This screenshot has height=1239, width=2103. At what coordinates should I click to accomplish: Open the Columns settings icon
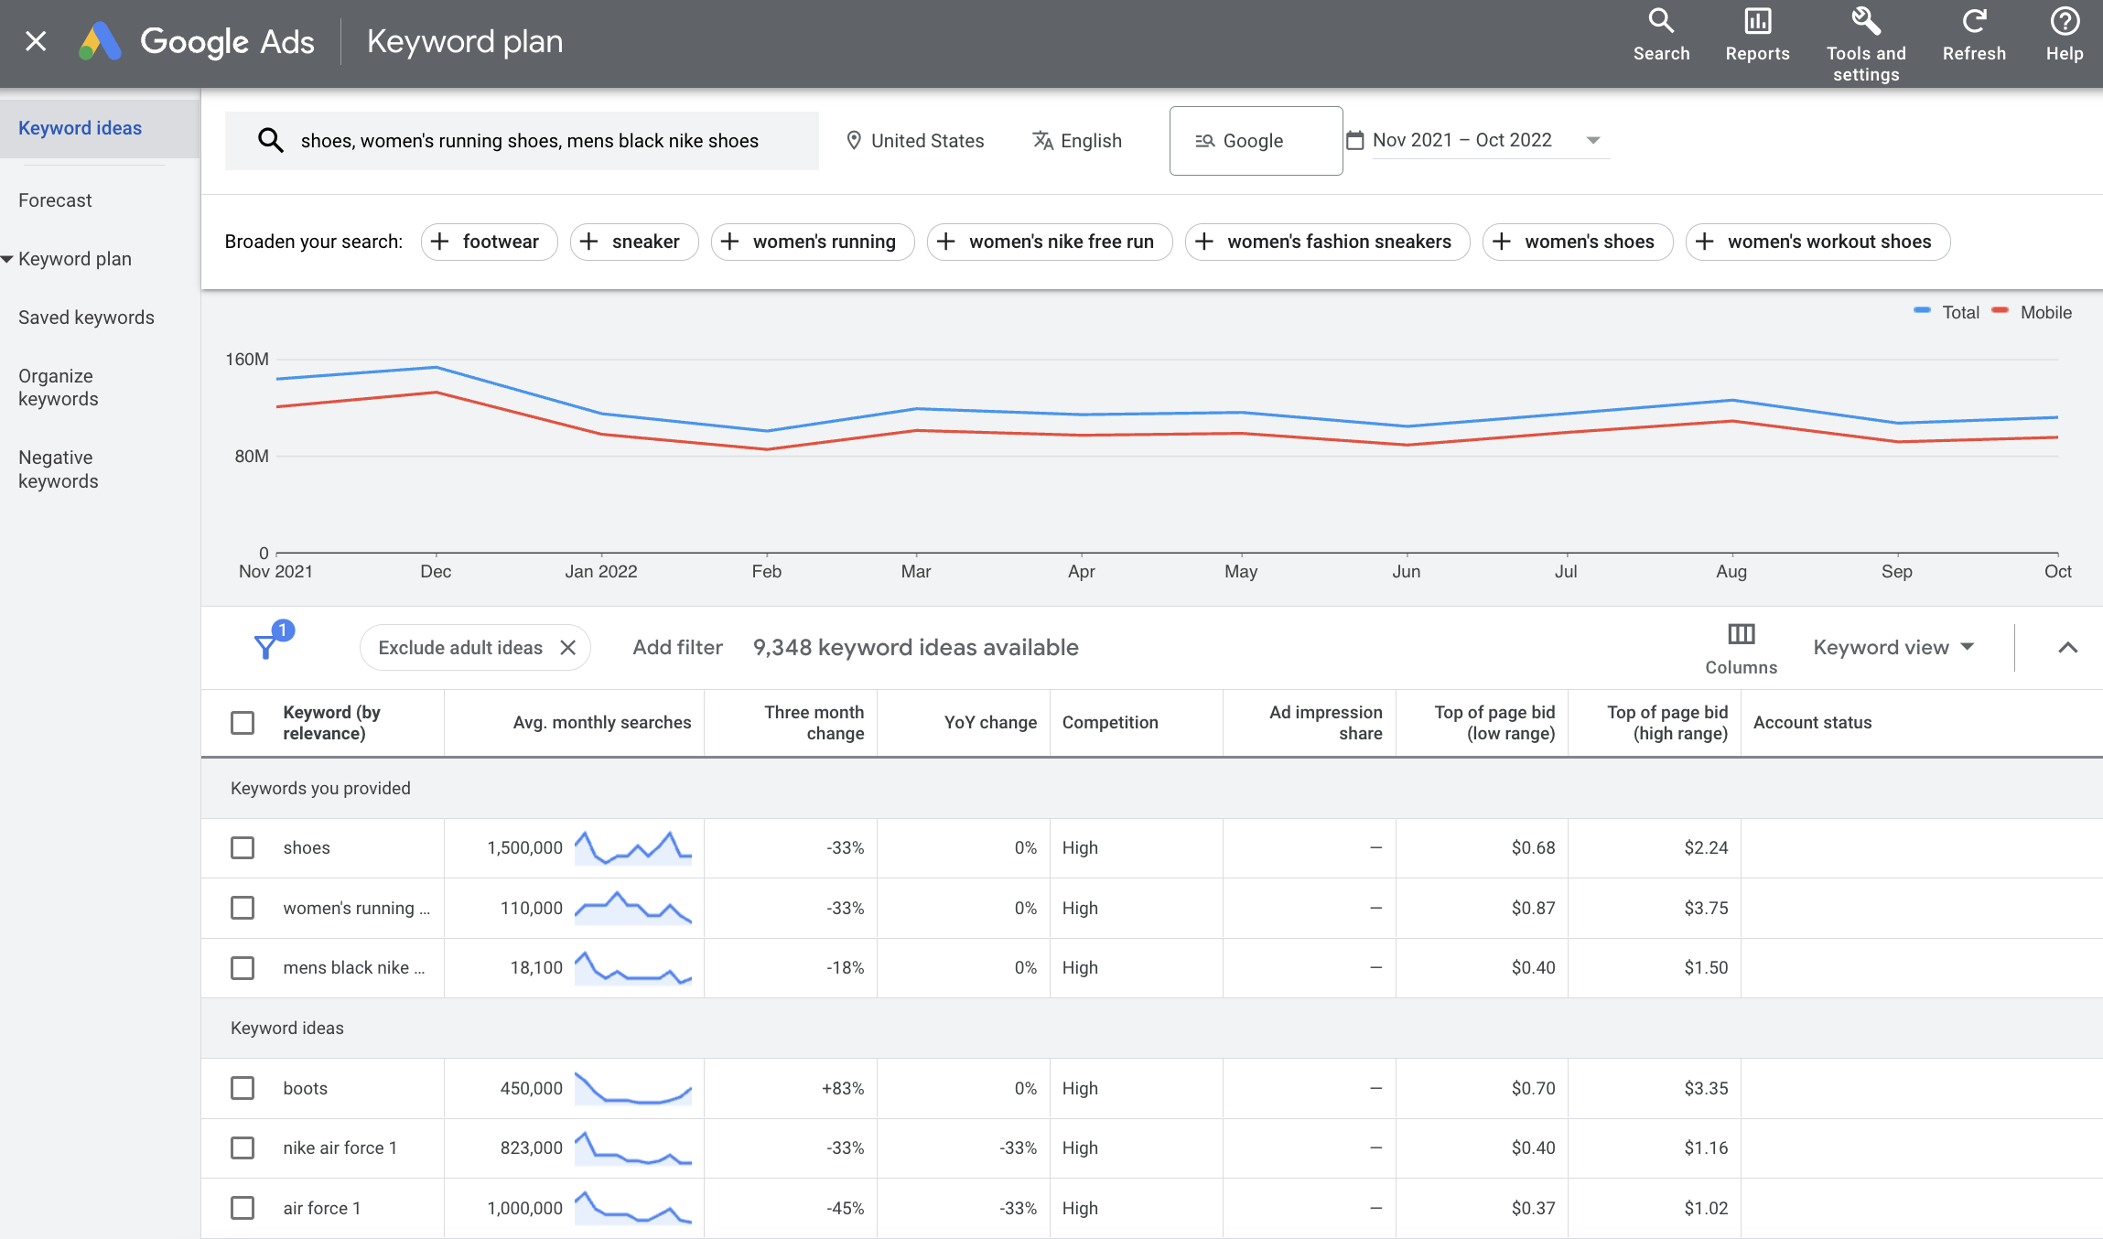1740,635
